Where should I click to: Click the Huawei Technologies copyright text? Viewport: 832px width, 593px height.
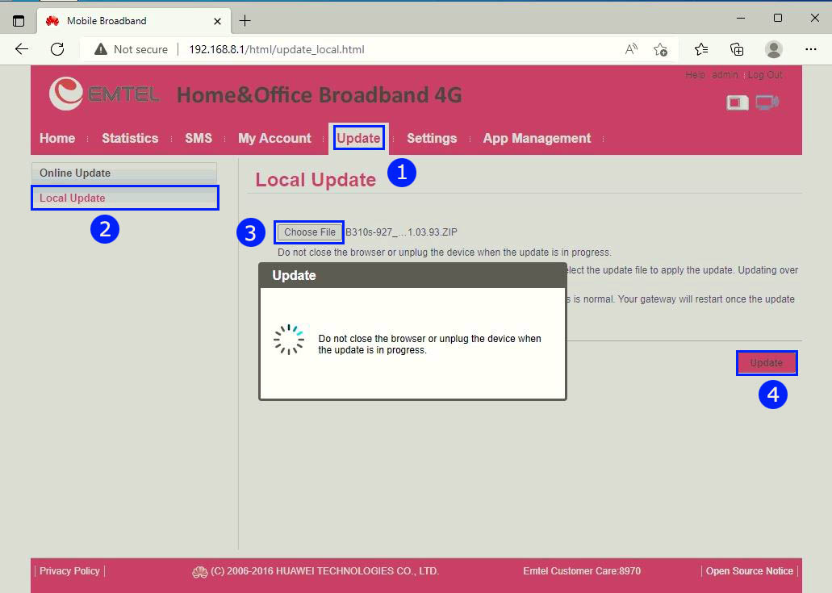pos(324,571)
